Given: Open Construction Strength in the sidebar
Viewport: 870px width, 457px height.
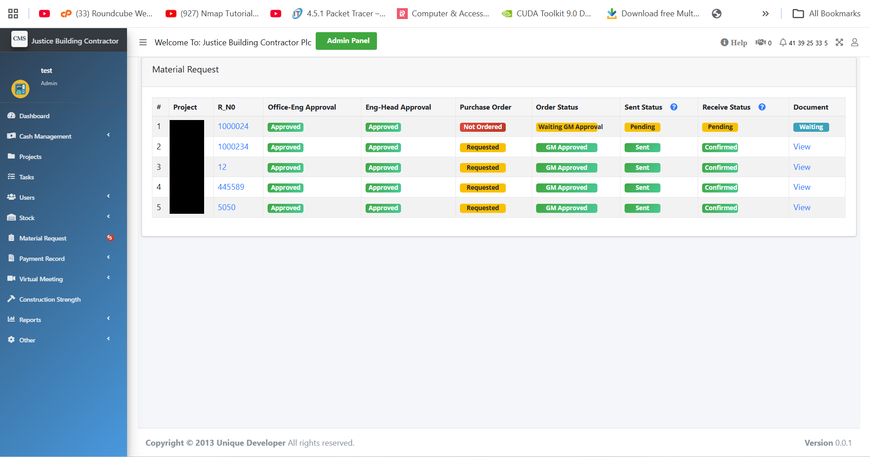Looking at the screenshot, I should click(50, 299).
